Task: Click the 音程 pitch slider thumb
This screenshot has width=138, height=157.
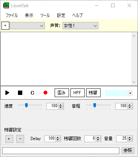Action: (95, 105)
